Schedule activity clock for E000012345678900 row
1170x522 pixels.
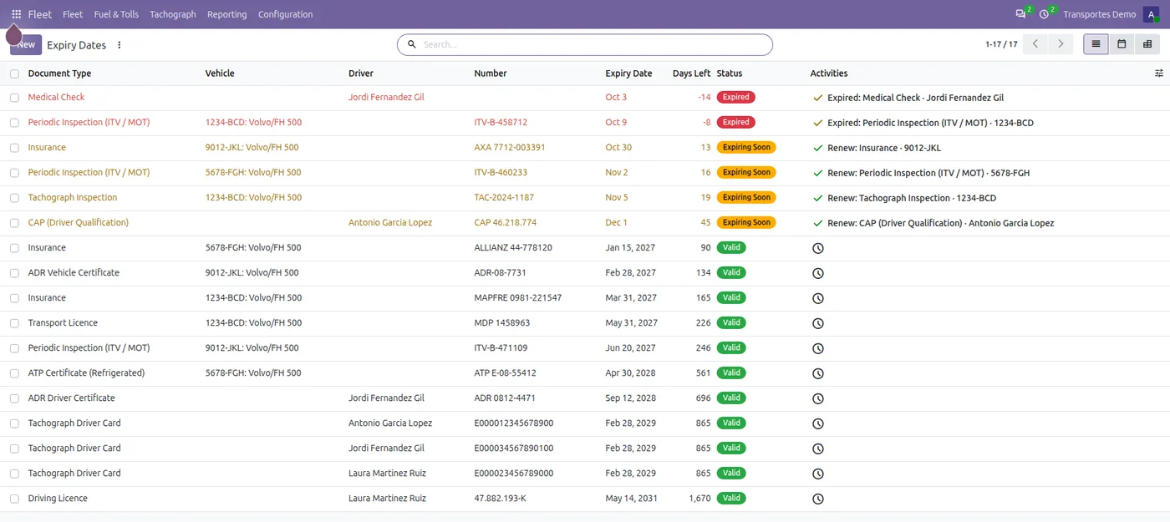tap(818, 423)
